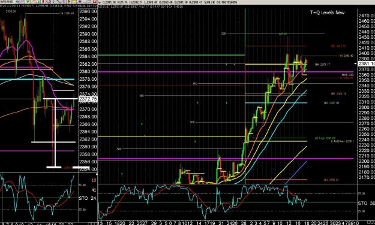Click 2396.00 on the left price axis
Viewport: 375px width, 225px height.
pyautogui.click(x=88, y=11)
